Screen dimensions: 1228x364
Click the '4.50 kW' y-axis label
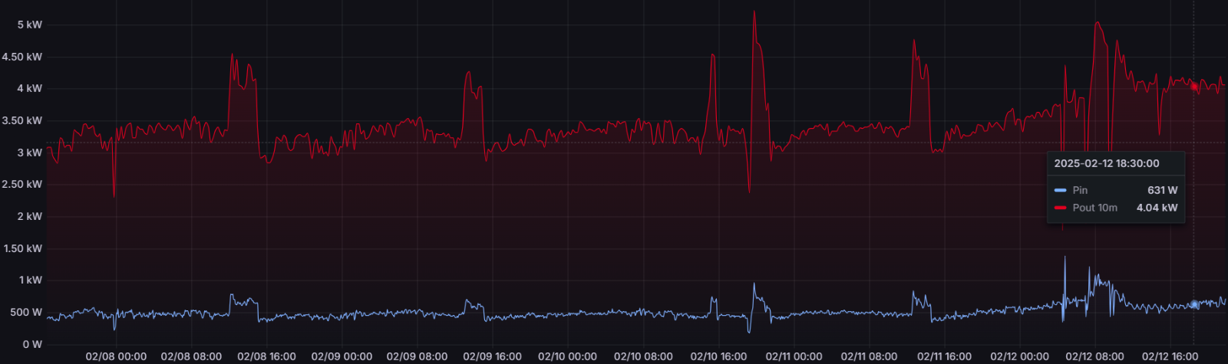point(22,57)
